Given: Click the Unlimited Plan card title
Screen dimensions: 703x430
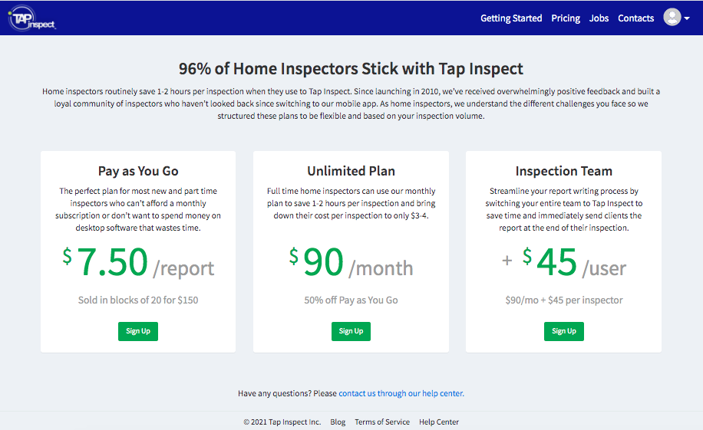Looking at the screenshot, I should (351, 171).
